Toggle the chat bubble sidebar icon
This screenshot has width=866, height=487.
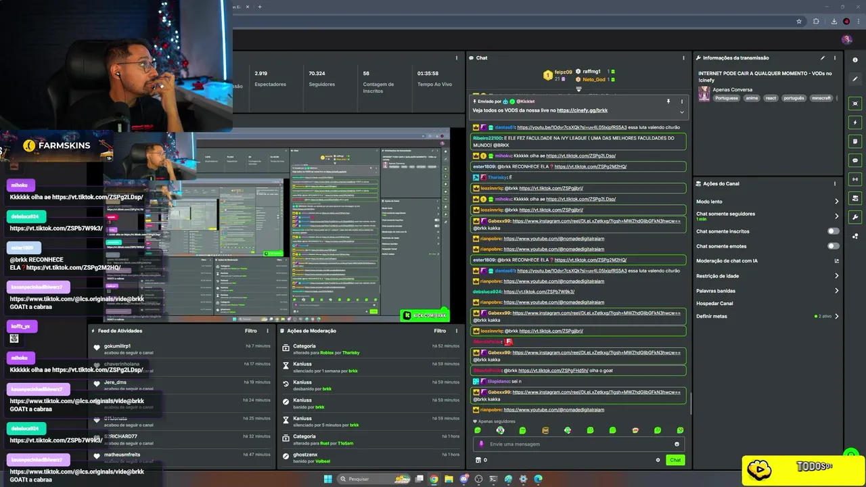coord(856,160)
